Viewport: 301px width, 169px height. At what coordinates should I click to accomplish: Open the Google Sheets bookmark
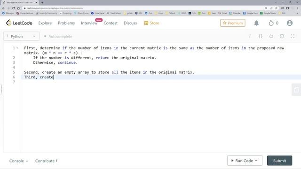268,13
